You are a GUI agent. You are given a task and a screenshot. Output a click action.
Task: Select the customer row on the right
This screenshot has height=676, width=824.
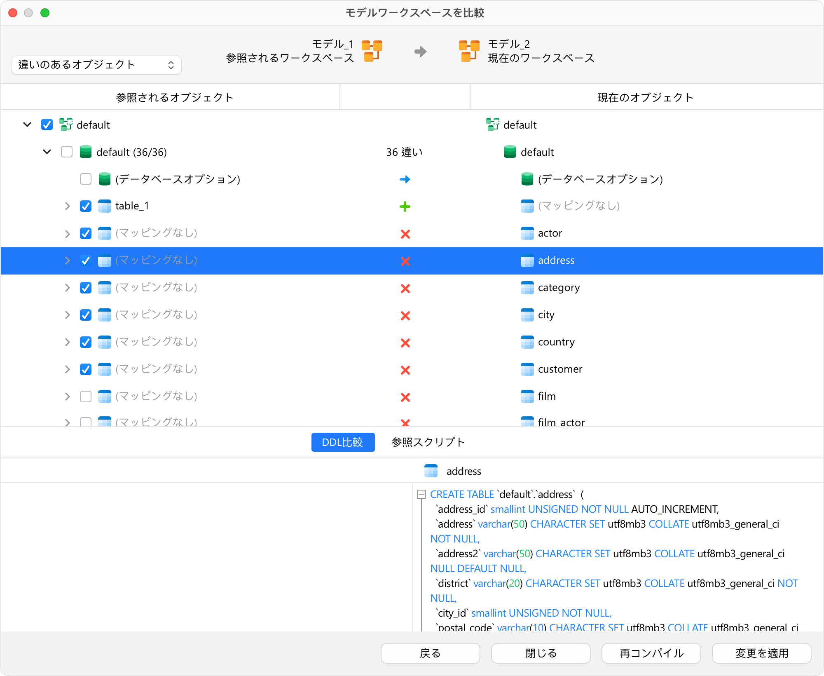(560, 369)
